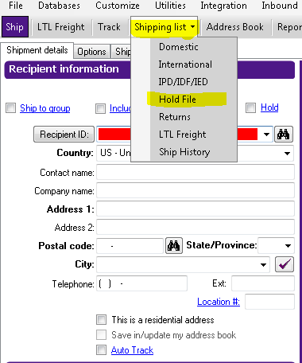Open the Reports toolbar item
This screenshot has width=302, height=363.
288,27
